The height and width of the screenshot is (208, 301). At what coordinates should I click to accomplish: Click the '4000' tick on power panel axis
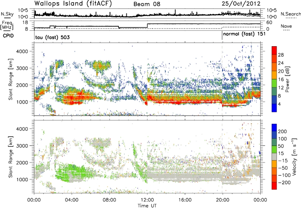coord(22,51)
